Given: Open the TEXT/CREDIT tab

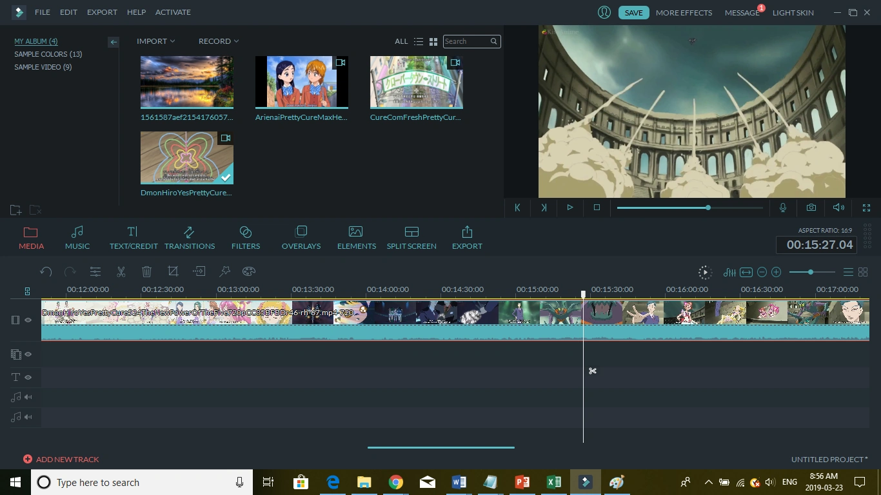Looking at the screenshot, I should tap(134, 238).
